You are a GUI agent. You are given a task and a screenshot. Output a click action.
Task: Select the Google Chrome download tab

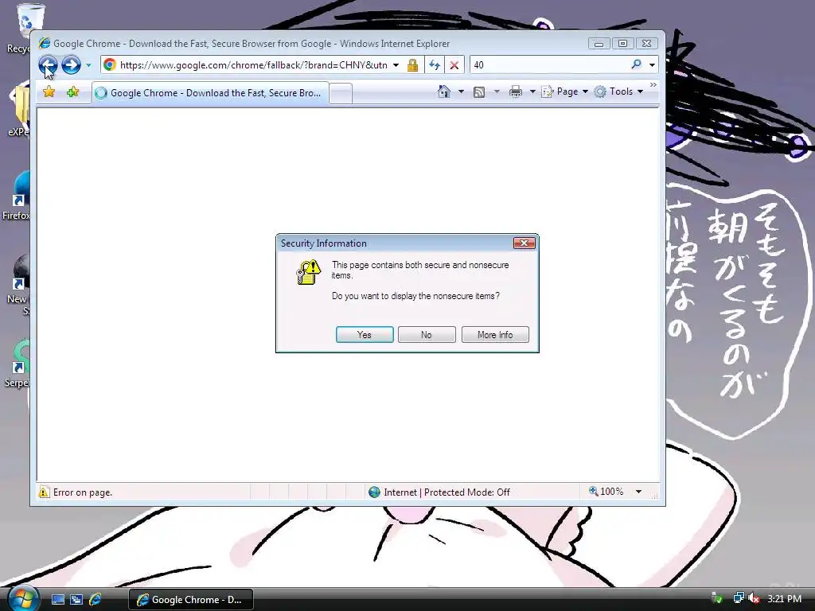click(x=210, y=93)
